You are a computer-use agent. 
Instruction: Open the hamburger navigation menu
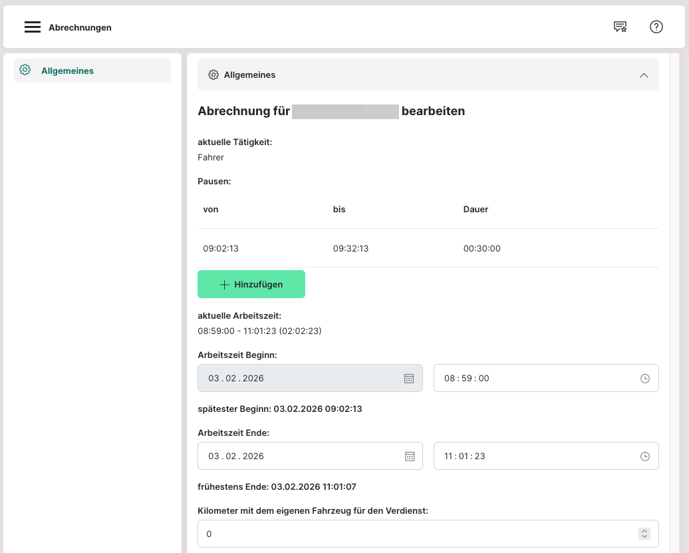33,27
